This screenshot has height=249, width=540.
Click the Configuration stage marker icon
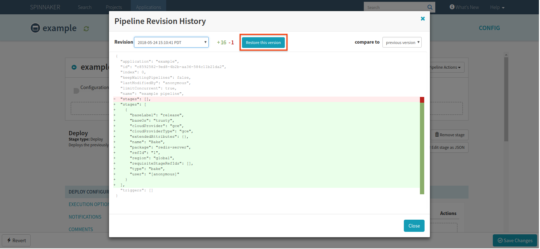pyautogui.click(x=76, y=91)
